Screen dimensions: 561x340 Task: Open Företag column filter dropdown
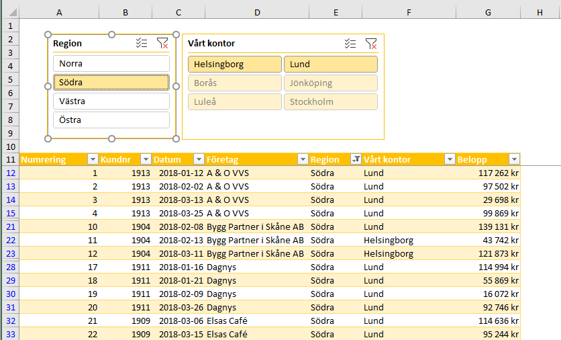(x=303, y=159)
